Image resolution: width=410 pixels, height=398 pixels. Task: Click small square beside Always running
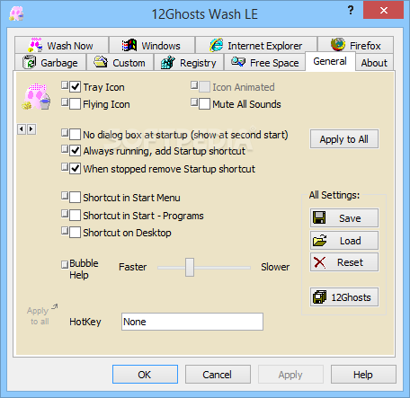pos(65,149)
